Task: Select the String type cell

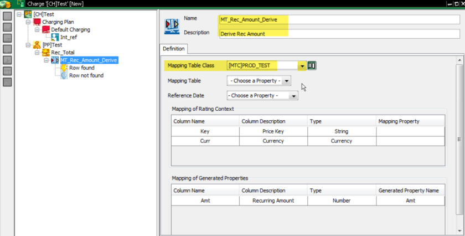Action: 342,131
